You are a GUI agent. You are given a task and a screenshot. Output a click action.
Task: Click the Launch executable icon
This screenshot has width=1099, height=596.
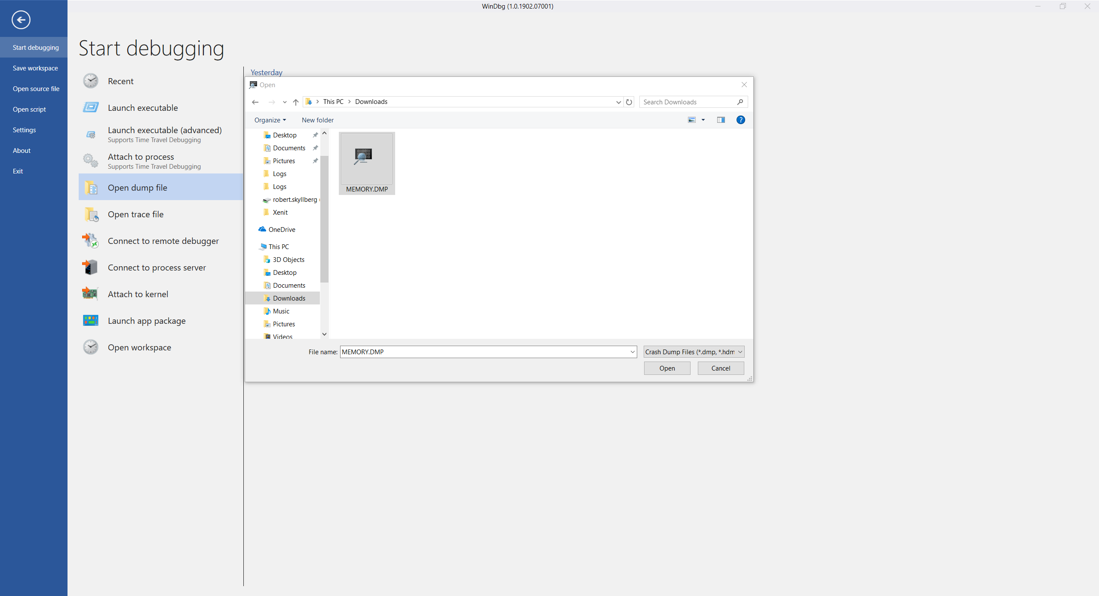91,107
